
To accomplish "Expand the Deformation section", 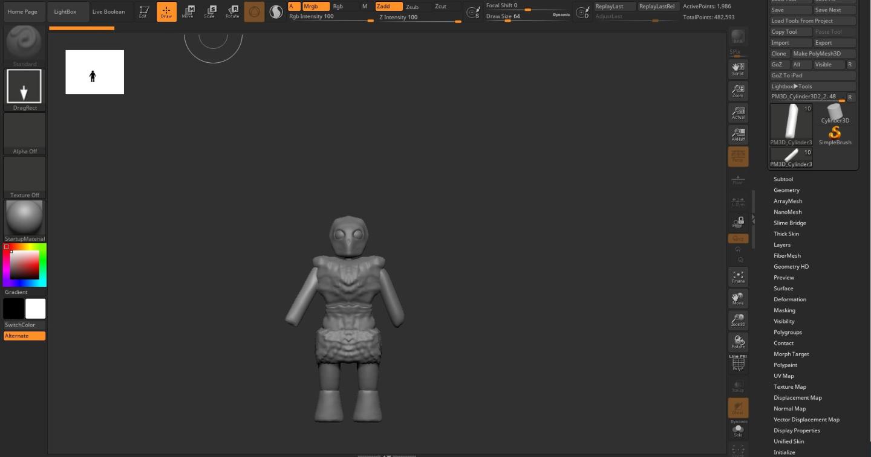I will (790, 299).
